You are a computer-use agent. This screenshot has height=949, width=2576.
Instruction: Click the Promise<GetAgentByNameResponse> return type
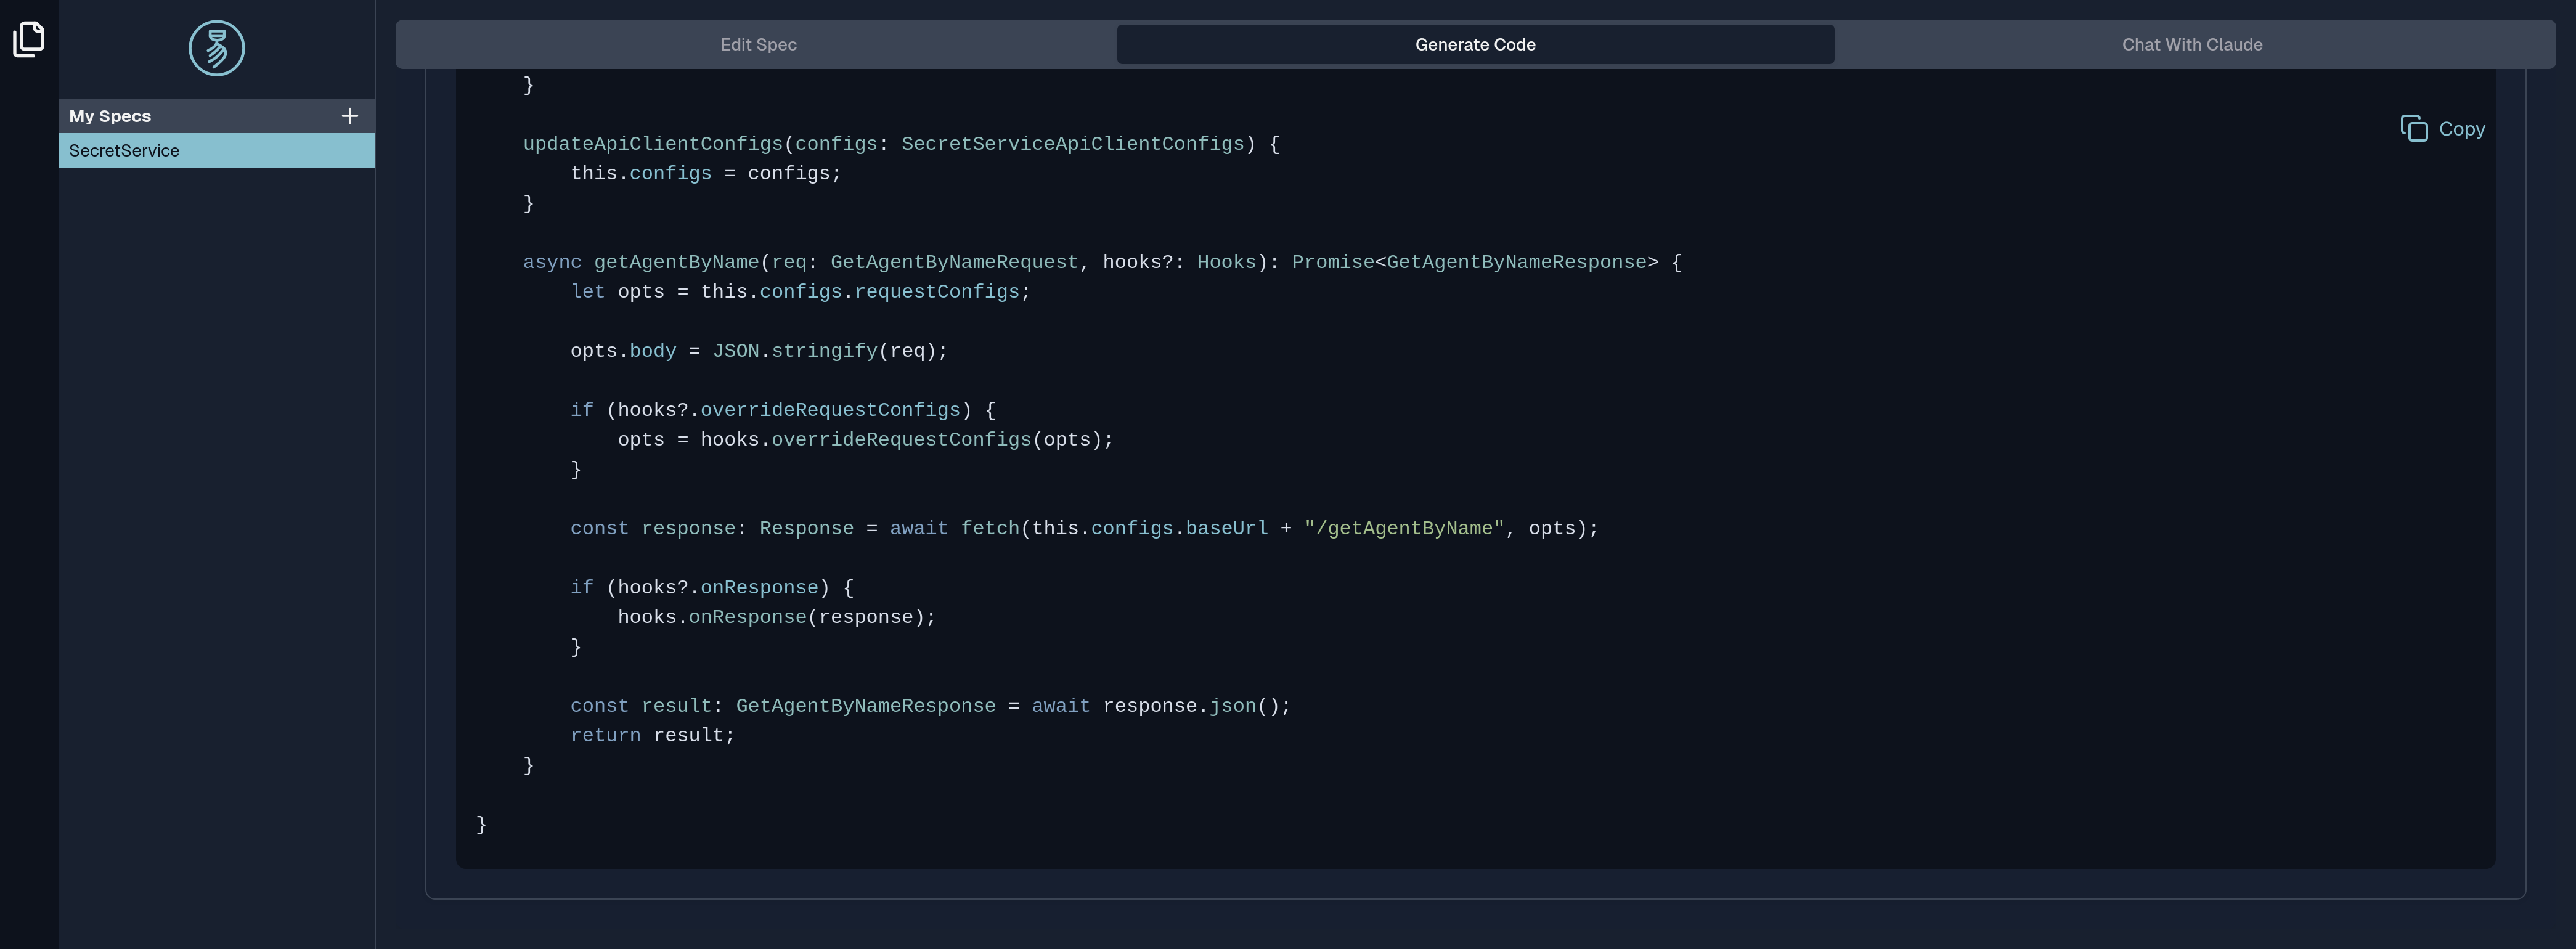(x=1474, y=262)
